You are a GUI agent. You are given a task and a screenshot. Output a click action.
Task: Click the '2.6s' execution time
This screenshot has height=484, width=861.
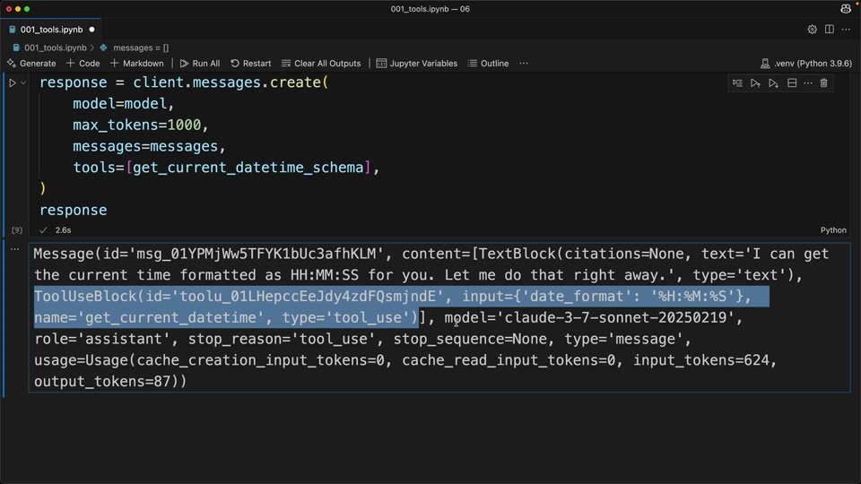click(63, 230)
